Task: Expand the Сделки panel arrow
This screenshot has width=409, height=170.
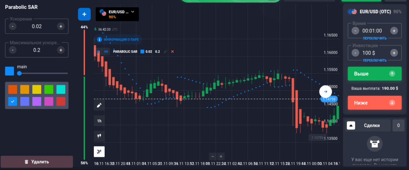Action: pos(351,125)
